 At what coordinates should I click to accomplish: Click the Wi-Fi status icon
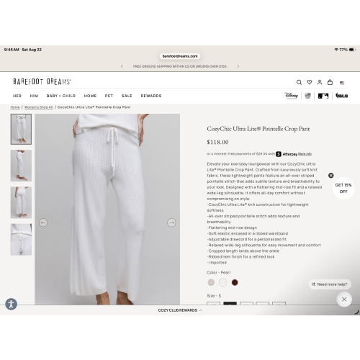pyautogui.click(x=336, y=50)
